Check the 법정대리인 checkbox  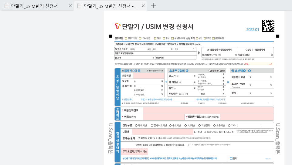(213, 38)
